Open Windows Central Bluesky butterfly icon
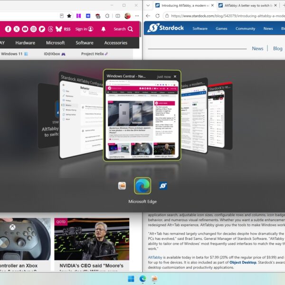 click(59, 29)
